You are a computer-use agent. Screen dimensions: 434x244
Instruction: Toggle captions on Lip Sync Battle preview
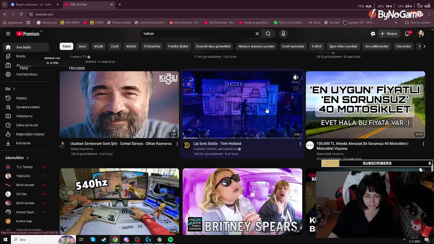click(x=296, y=88)
